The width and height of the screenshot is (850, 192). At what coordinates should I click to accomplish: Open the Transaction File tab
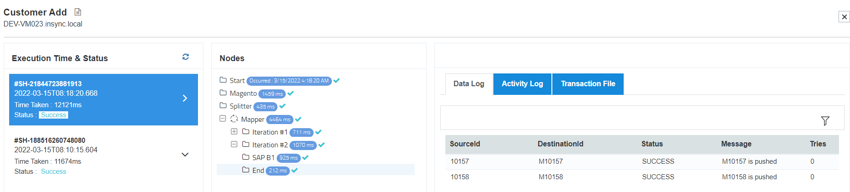tap(588, 84)
